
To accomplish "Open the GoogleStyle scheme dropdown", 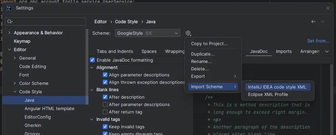I will pyautogui.click(x=148, y=33).
